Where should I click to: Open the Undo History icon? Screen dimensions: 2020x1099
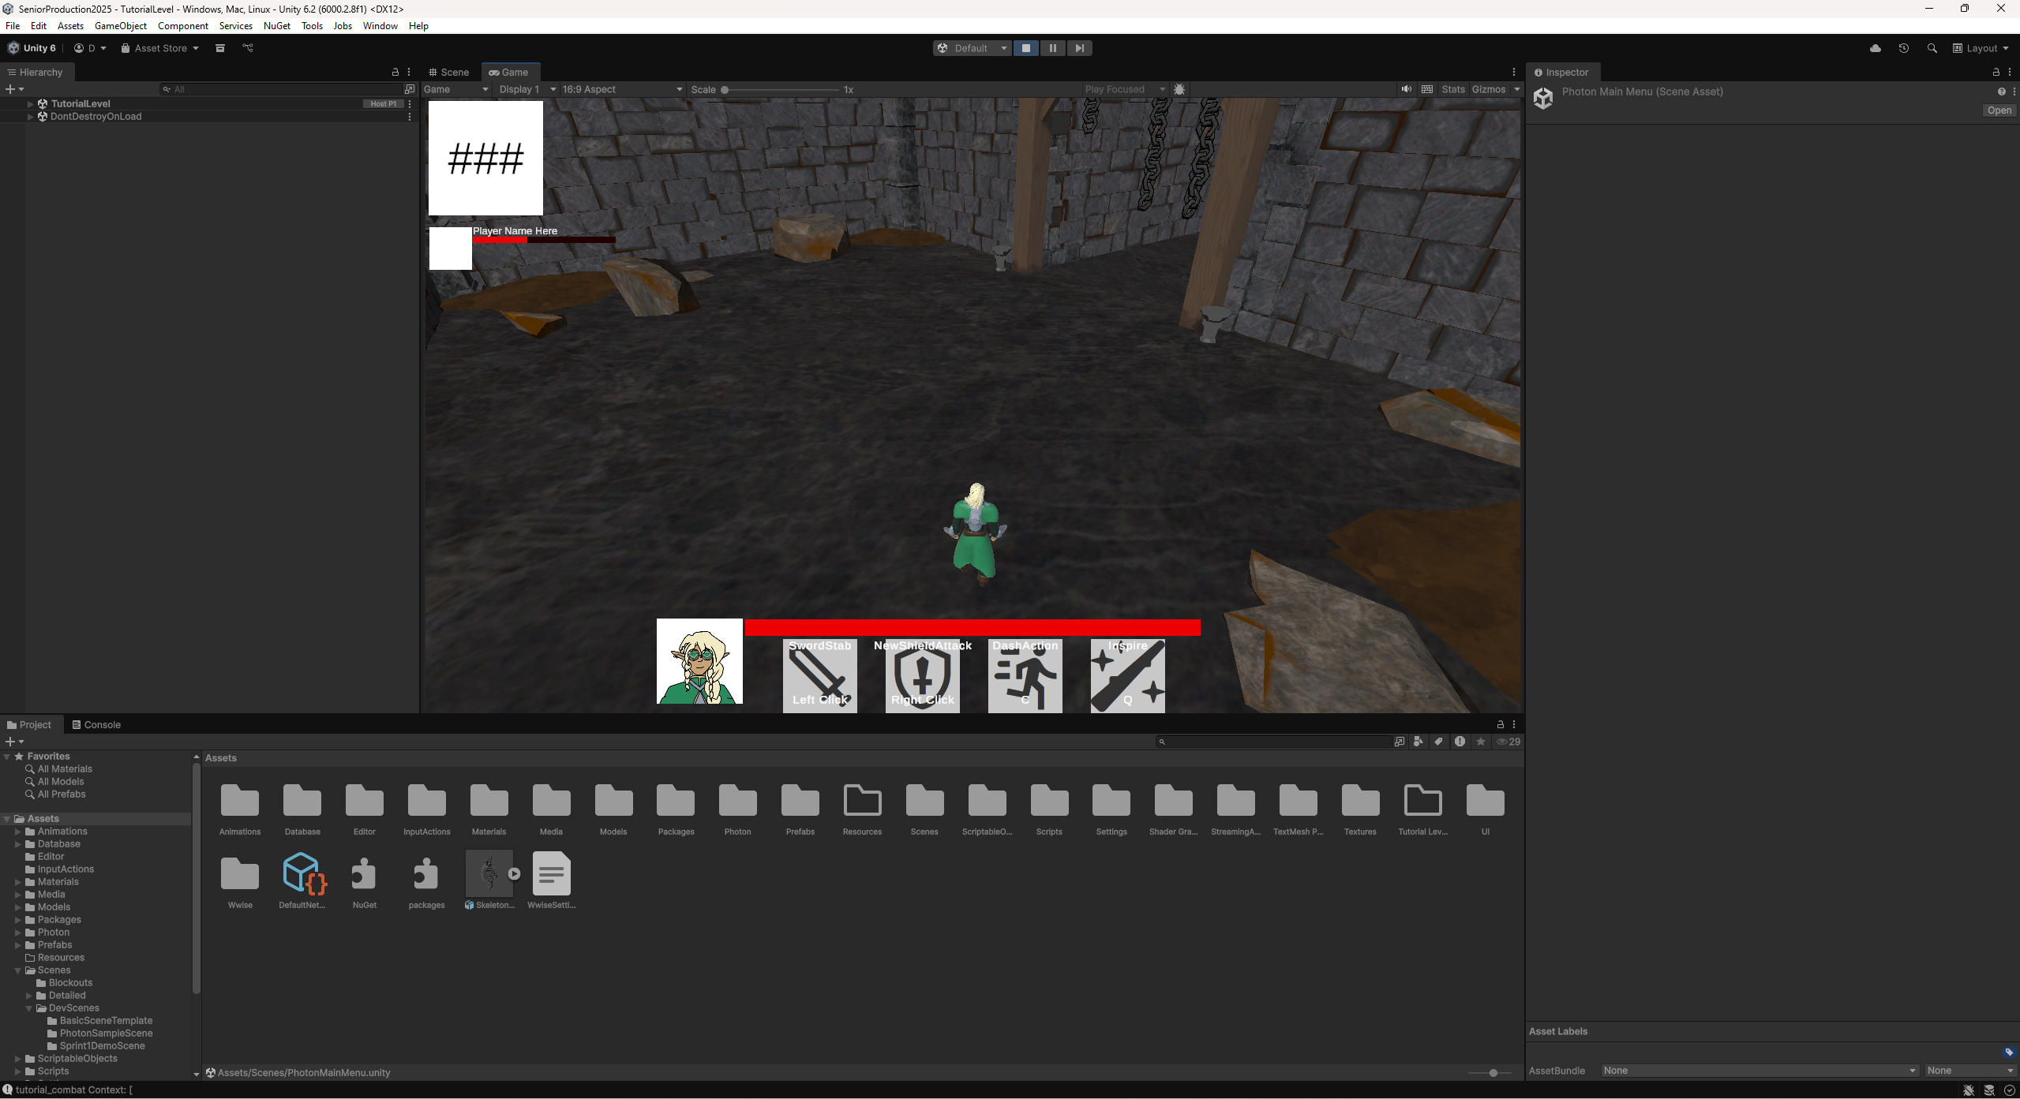point(1904,48)
